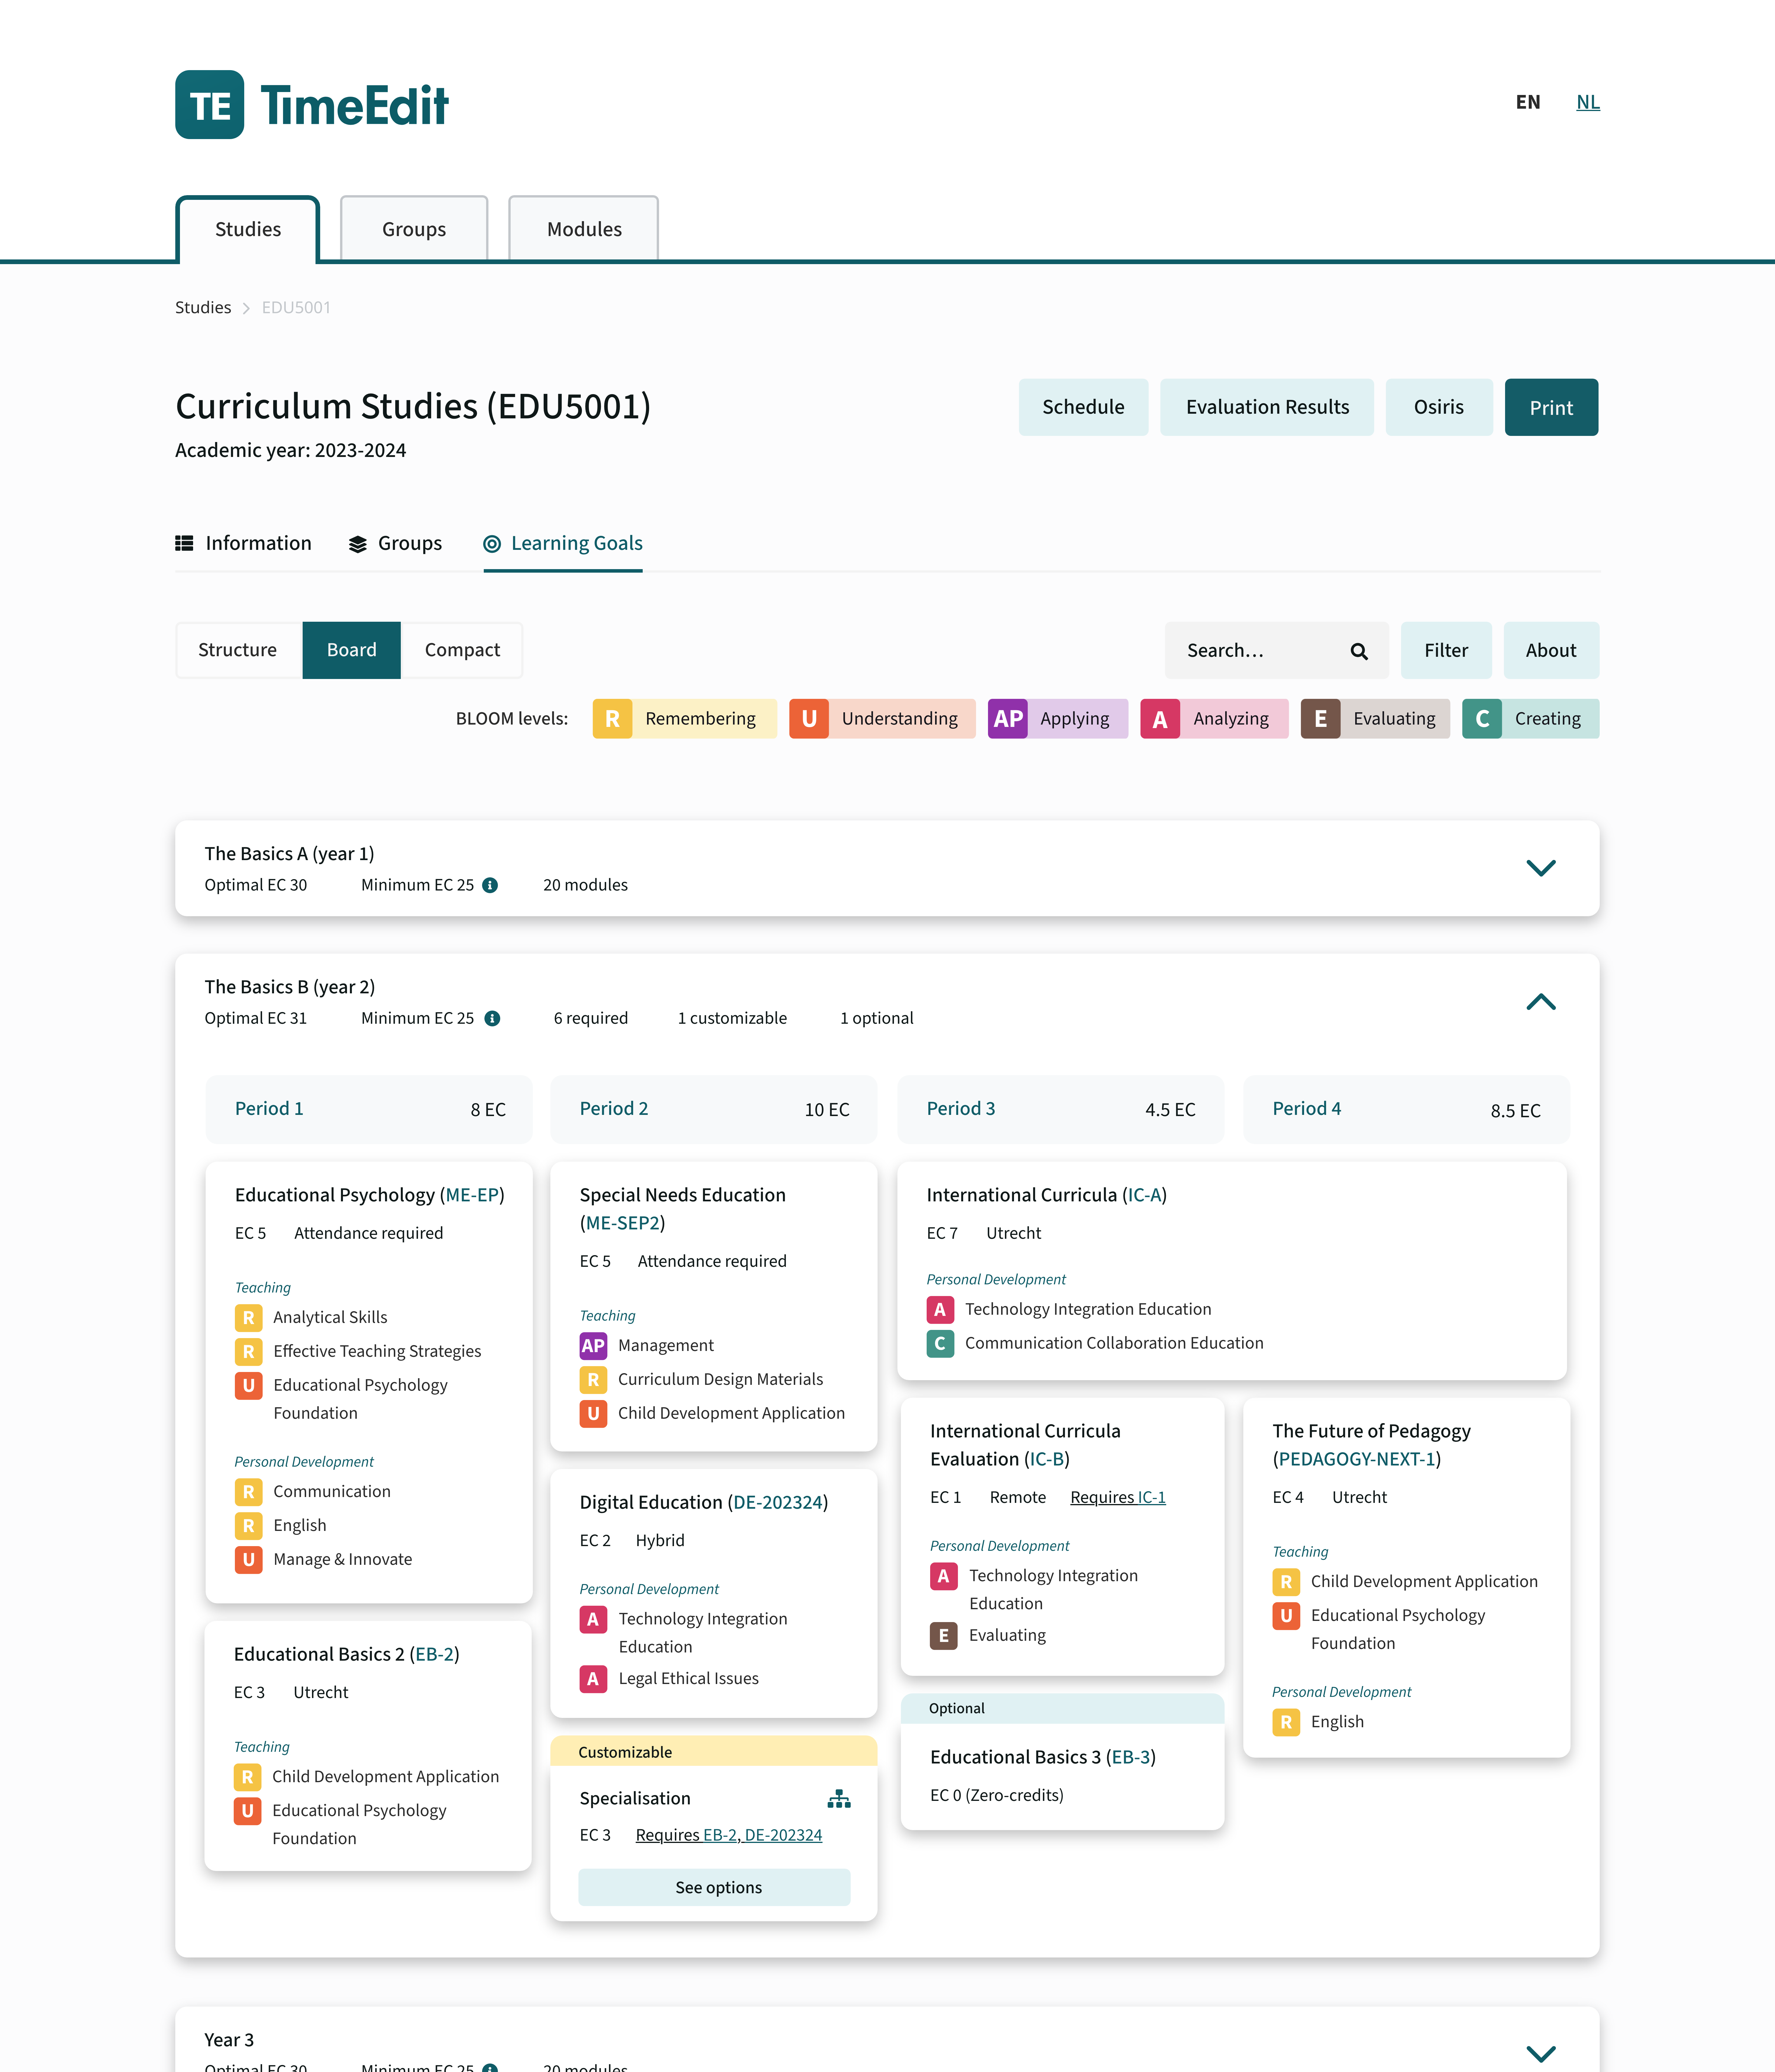Switch to Compact view
This screenshot has height=2072, width=1775.
[x=462, y=650]
